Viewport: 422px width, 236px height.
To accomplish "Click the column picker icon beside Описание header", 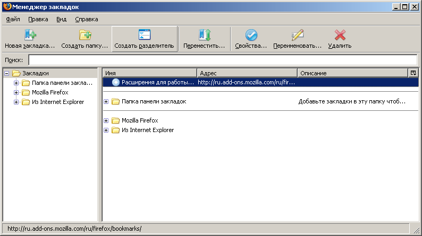I will (x=413, y=73).
